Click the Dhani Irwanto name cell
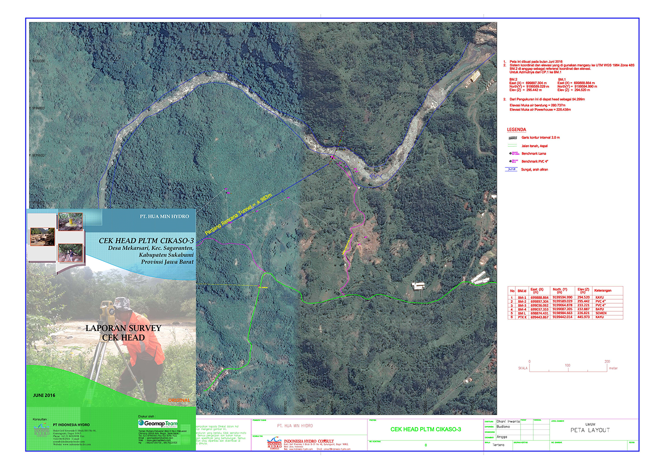Screen dimensions: 659x469 coord(508,421)
